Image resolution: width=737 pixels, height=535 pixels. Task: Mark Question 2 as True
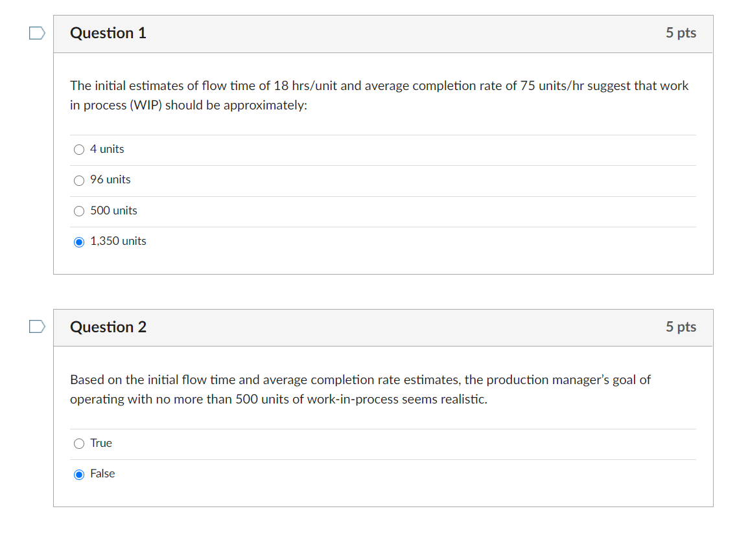click(x=79, y=444)
